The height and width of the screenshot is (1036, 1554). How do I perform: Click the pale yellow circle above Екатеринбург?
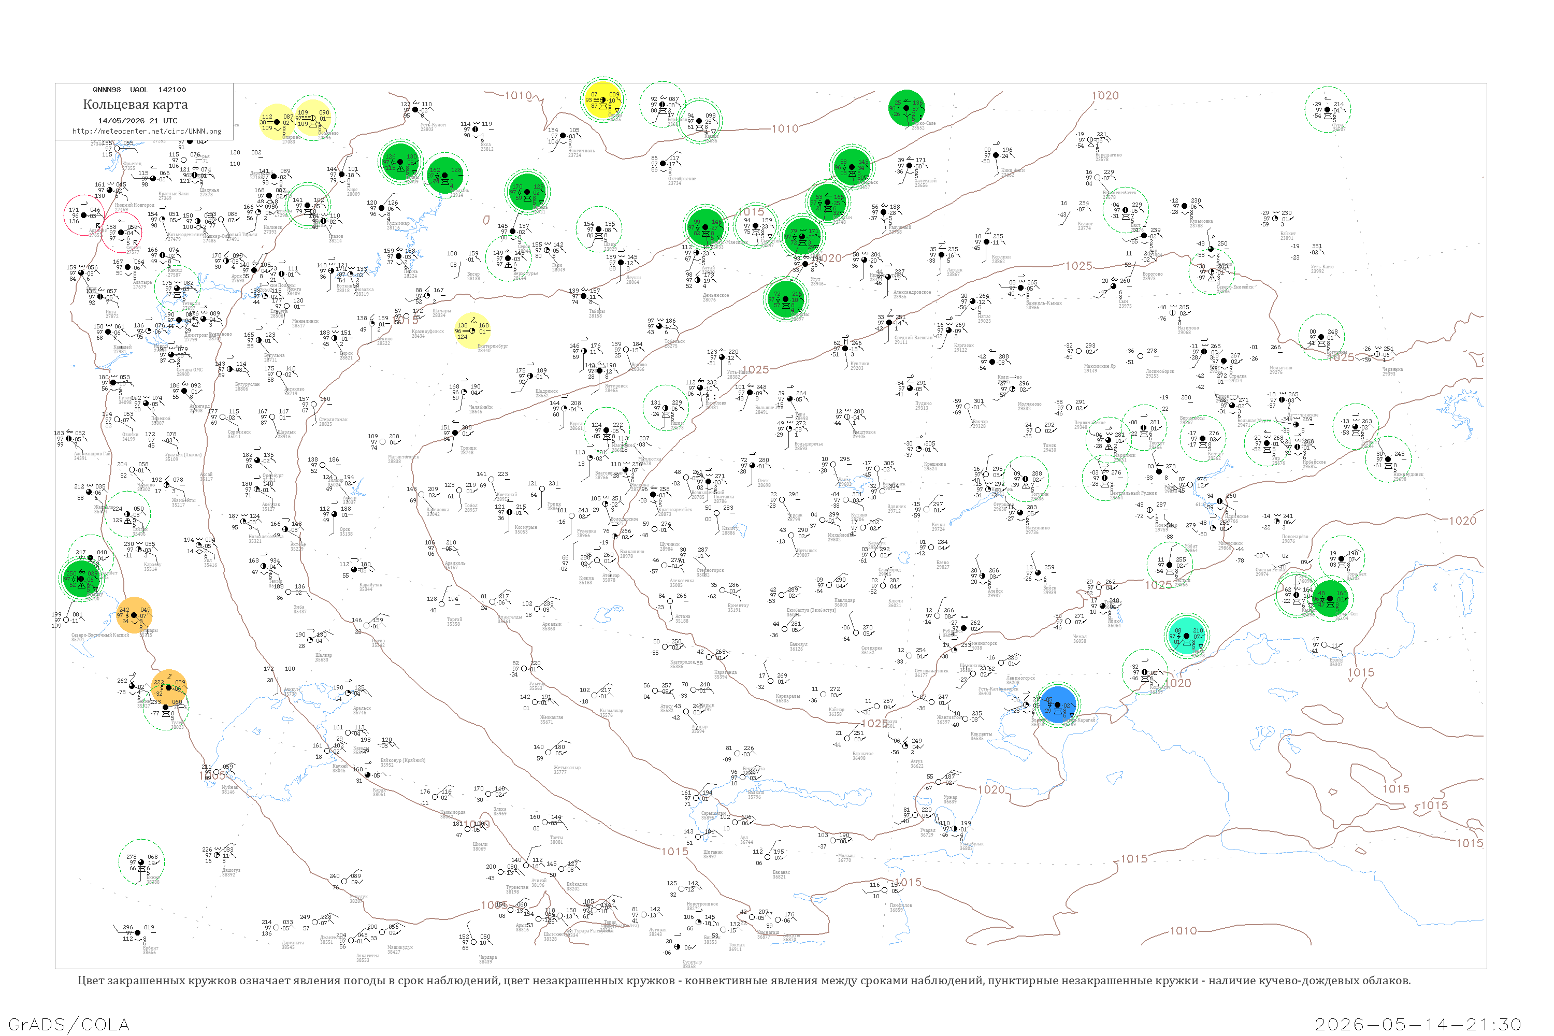coord(473,330)
